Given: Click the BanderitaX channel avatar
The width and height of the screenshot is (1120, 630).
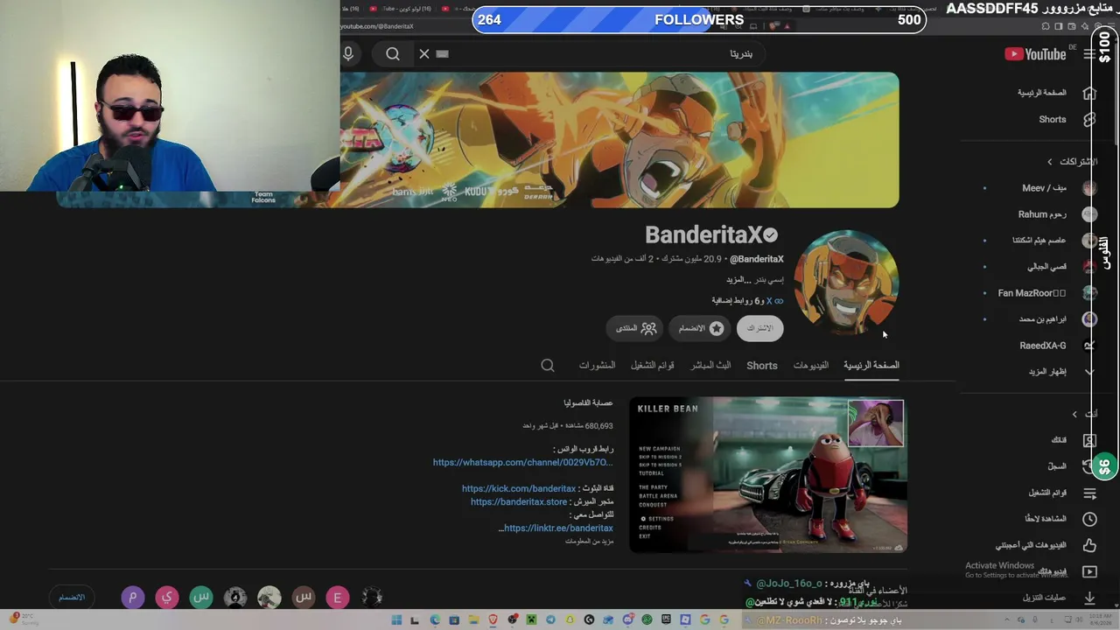Looking at the screenshot, I should [846, 283].
